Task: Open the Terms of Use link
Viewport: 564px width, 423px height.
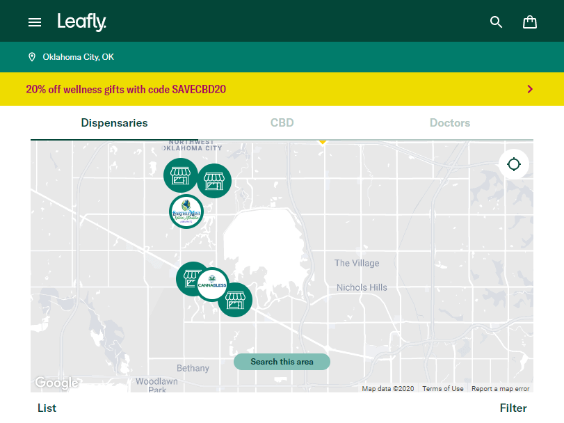Action: pos(442,388)
